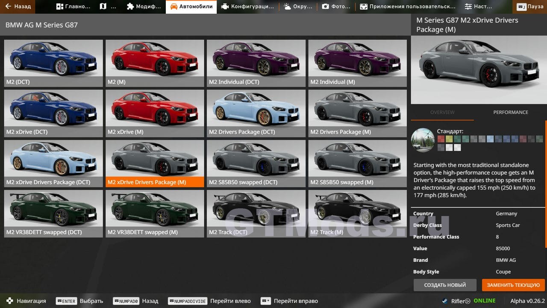Click the ENTER Выбрать hint
The image size is (547, 308).
(79, 301)
